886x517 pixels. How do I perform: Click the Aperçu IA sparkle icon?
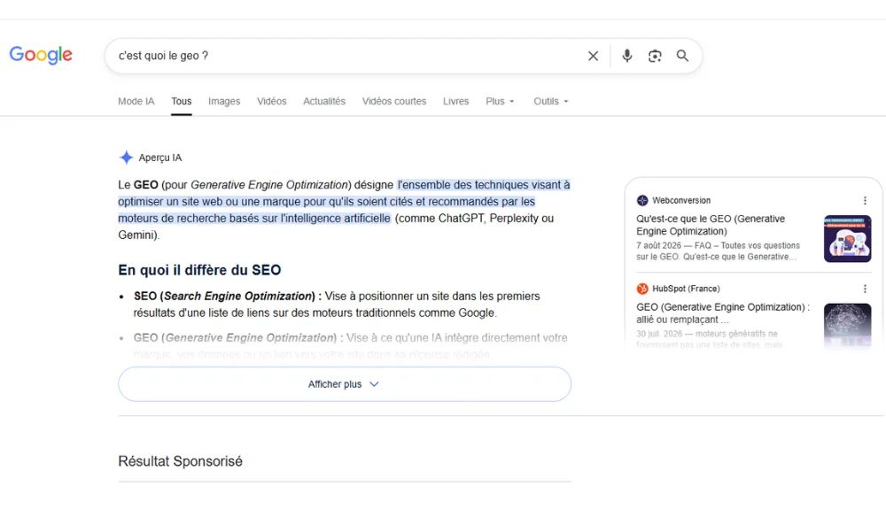126,158
